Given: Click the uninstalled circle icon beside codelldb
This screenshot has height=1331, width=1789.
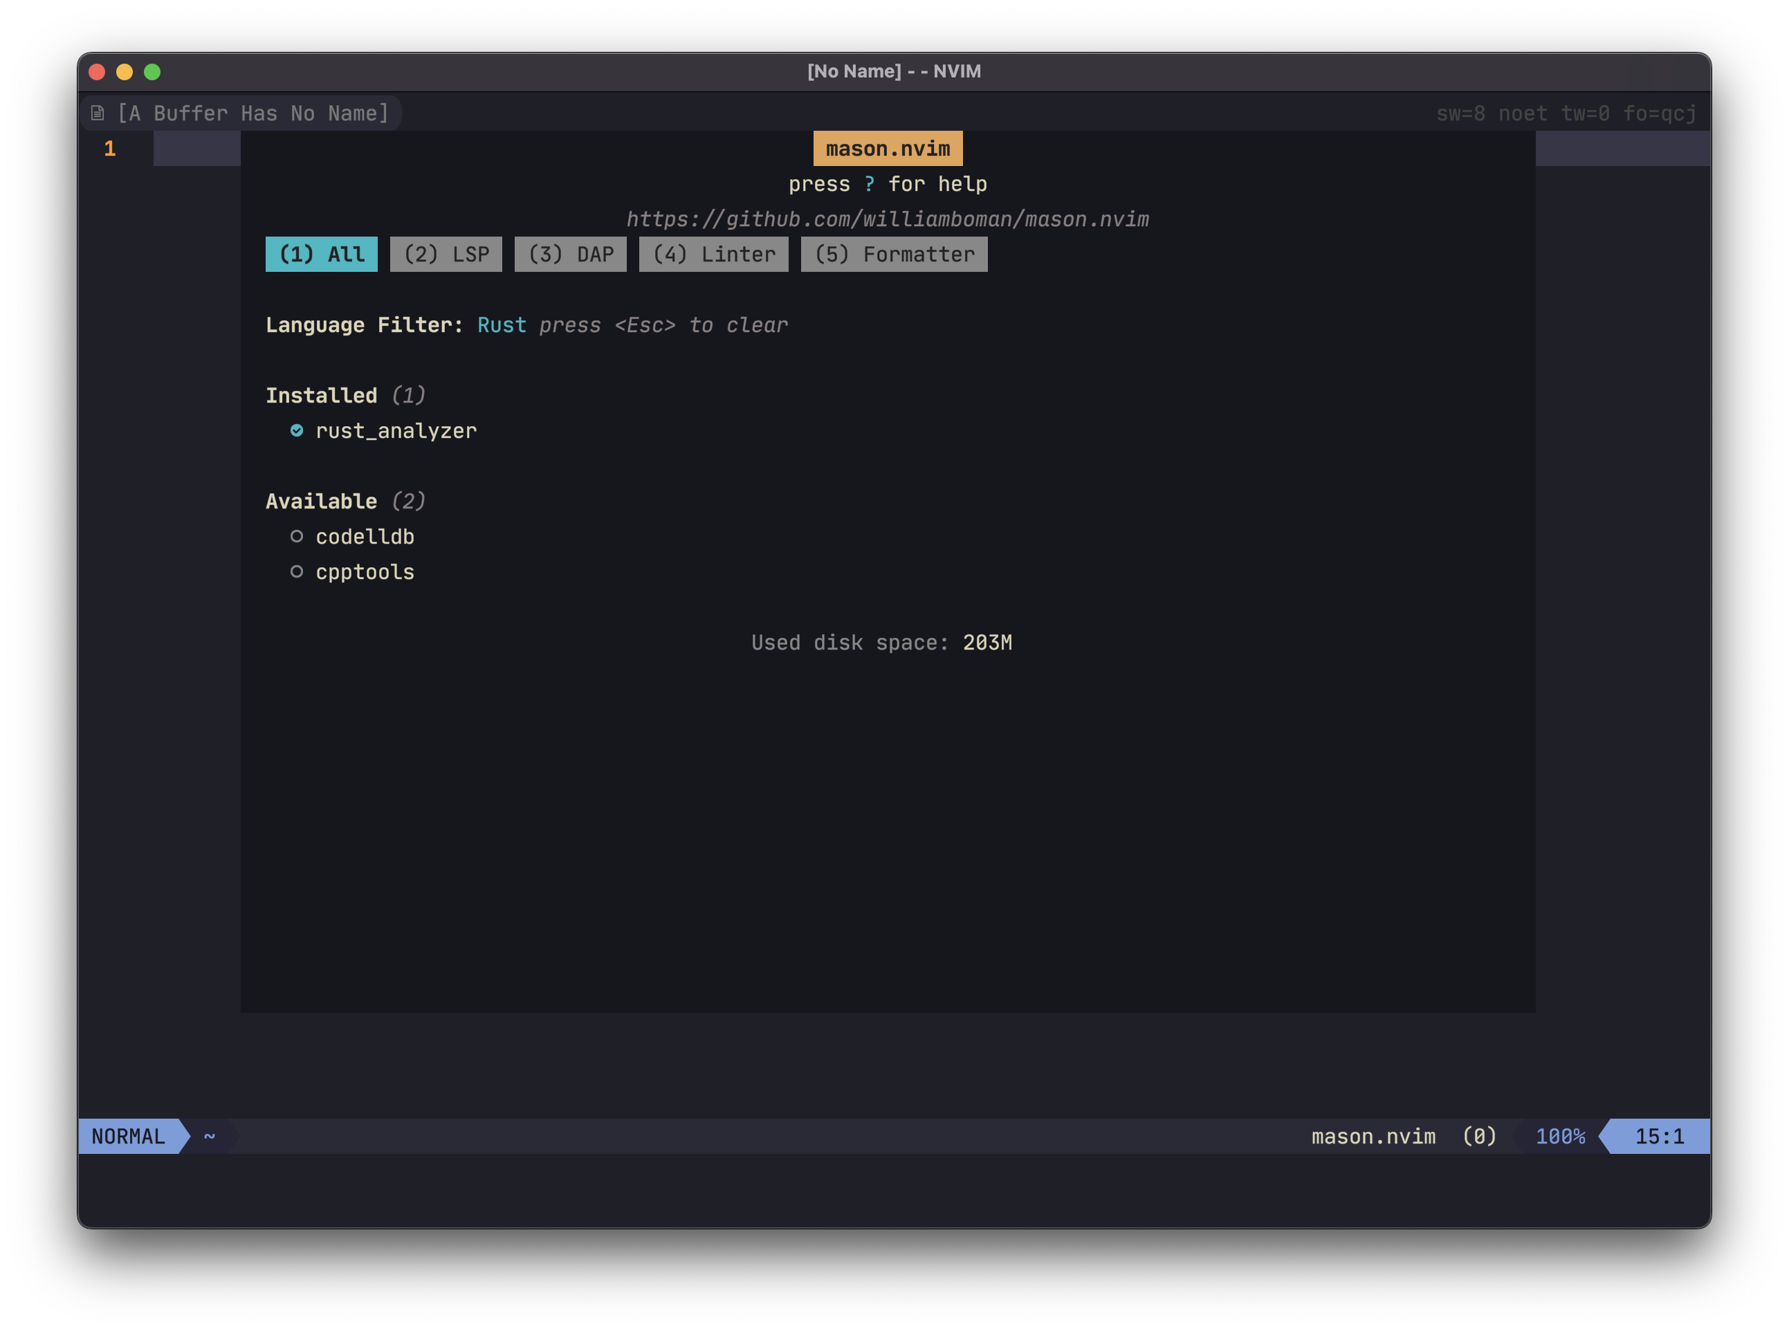Looking at the screenshot, I should click(297, 537).
